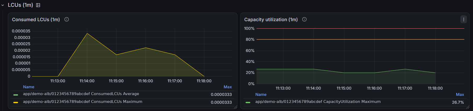Open the green swatch for CapacityUtilization Maximum
Screen dimensions: 473x111
[x=248, y=102]
